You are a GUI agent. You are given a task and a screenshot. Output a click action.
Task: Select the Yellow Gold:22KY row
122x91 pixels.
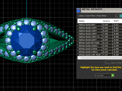(100, 40)
